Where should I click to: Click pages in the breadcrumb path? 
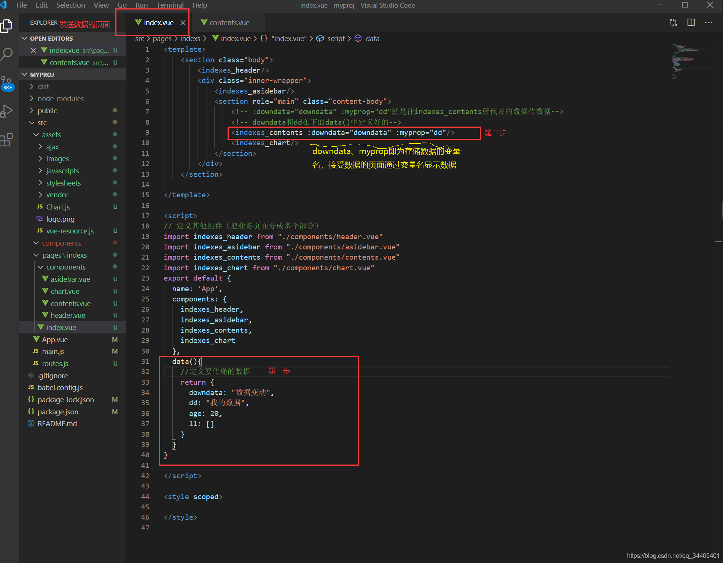tap(162, 38)
